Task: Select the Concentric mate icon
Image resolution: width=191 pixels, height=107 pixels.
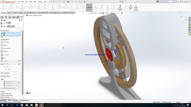Action: tap(2, 55)
